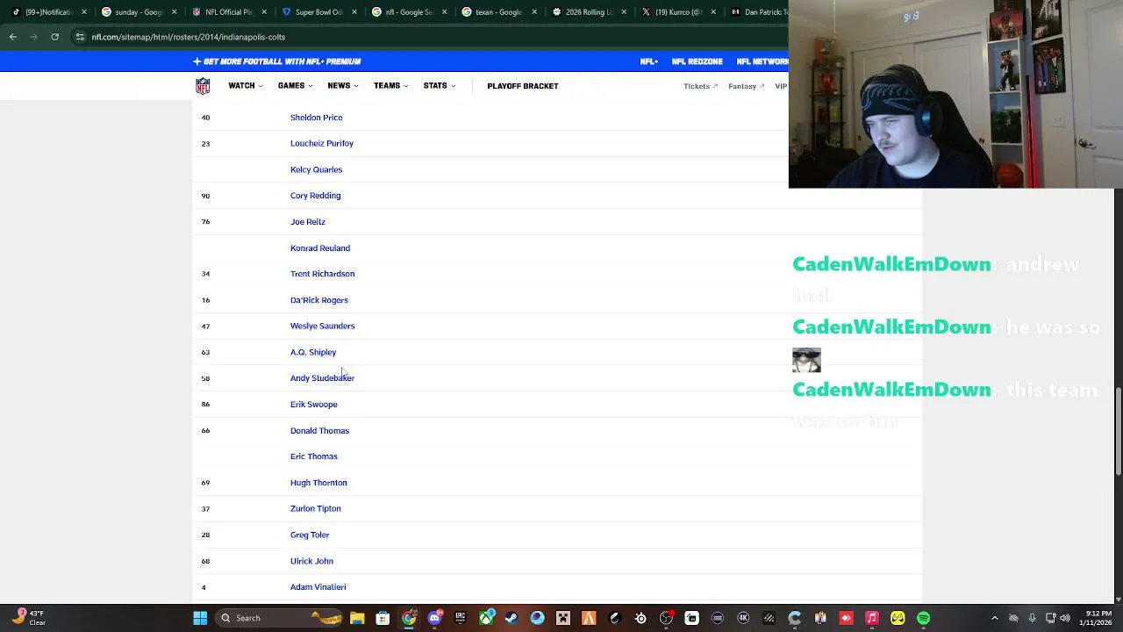Reload the page with the refresh icon
The image size is (1123, 632).
pyautogui.click(x=54, y=37)
